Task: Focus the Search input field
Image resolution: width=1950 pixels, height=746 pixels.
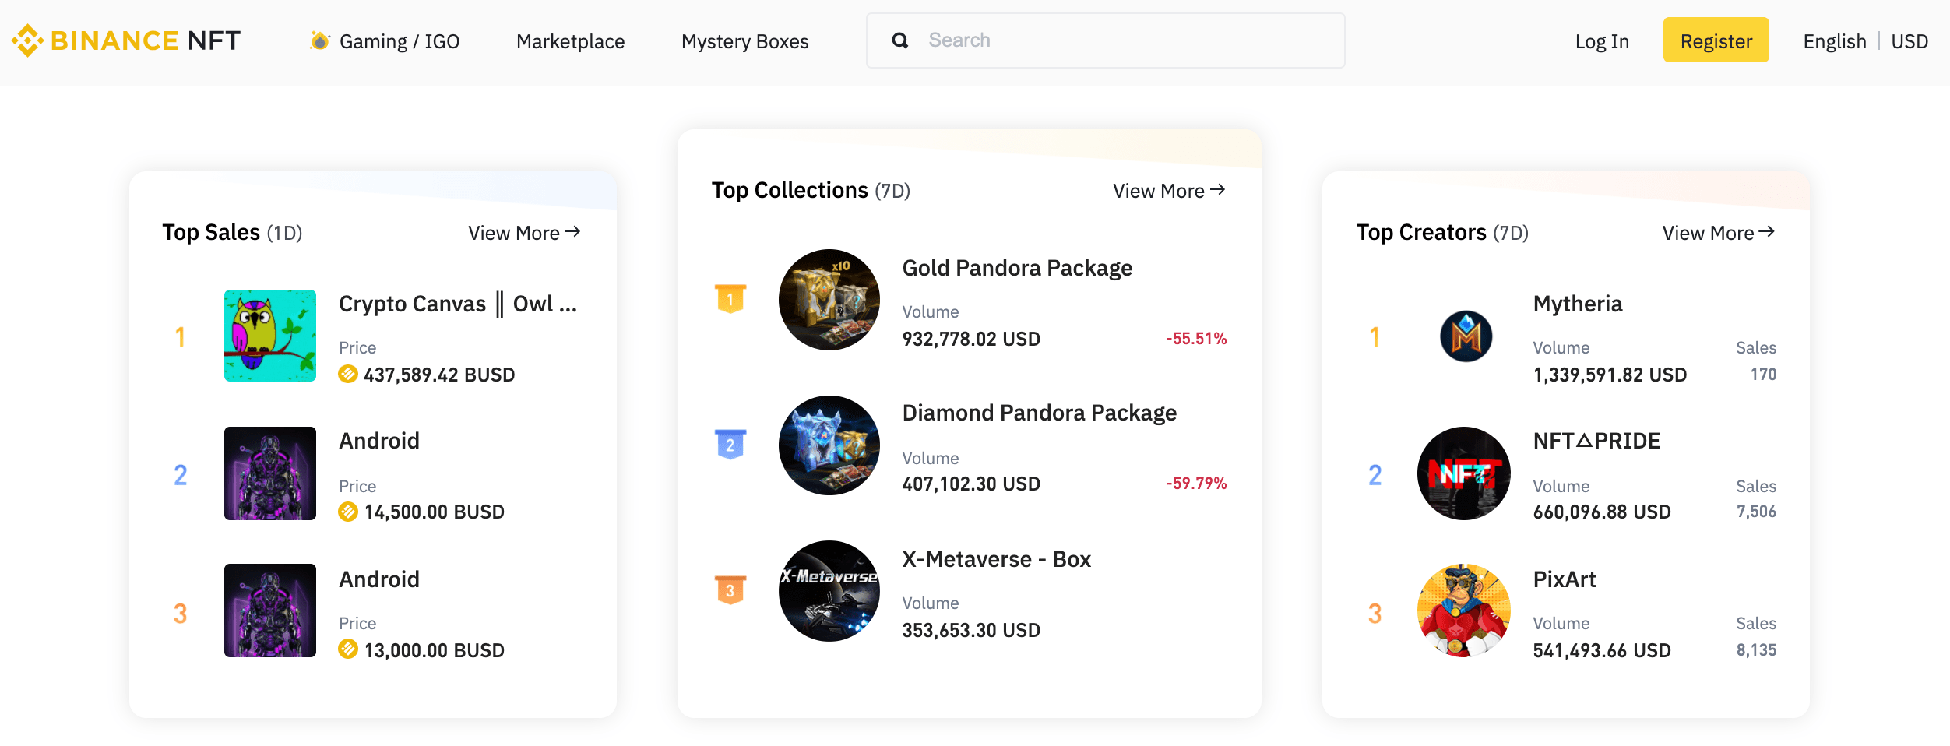Action: [1106, 40]
